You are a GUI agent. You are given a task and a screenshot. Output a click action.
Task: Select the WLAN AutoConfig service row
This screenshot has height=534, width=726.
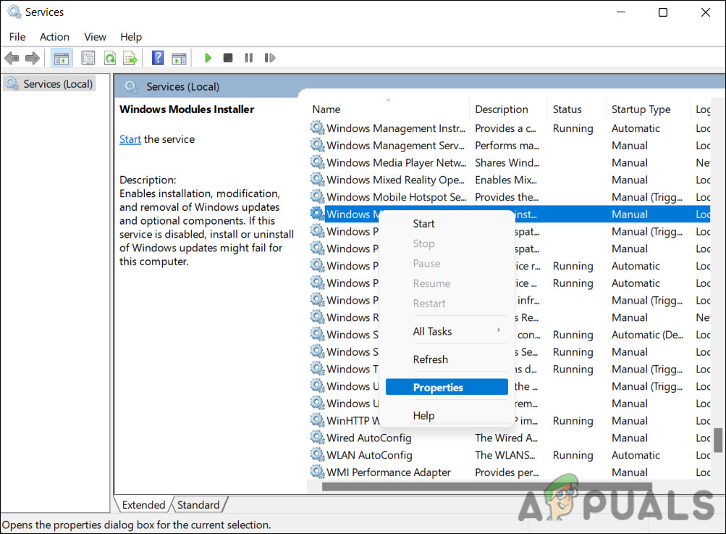click(369, 455)
